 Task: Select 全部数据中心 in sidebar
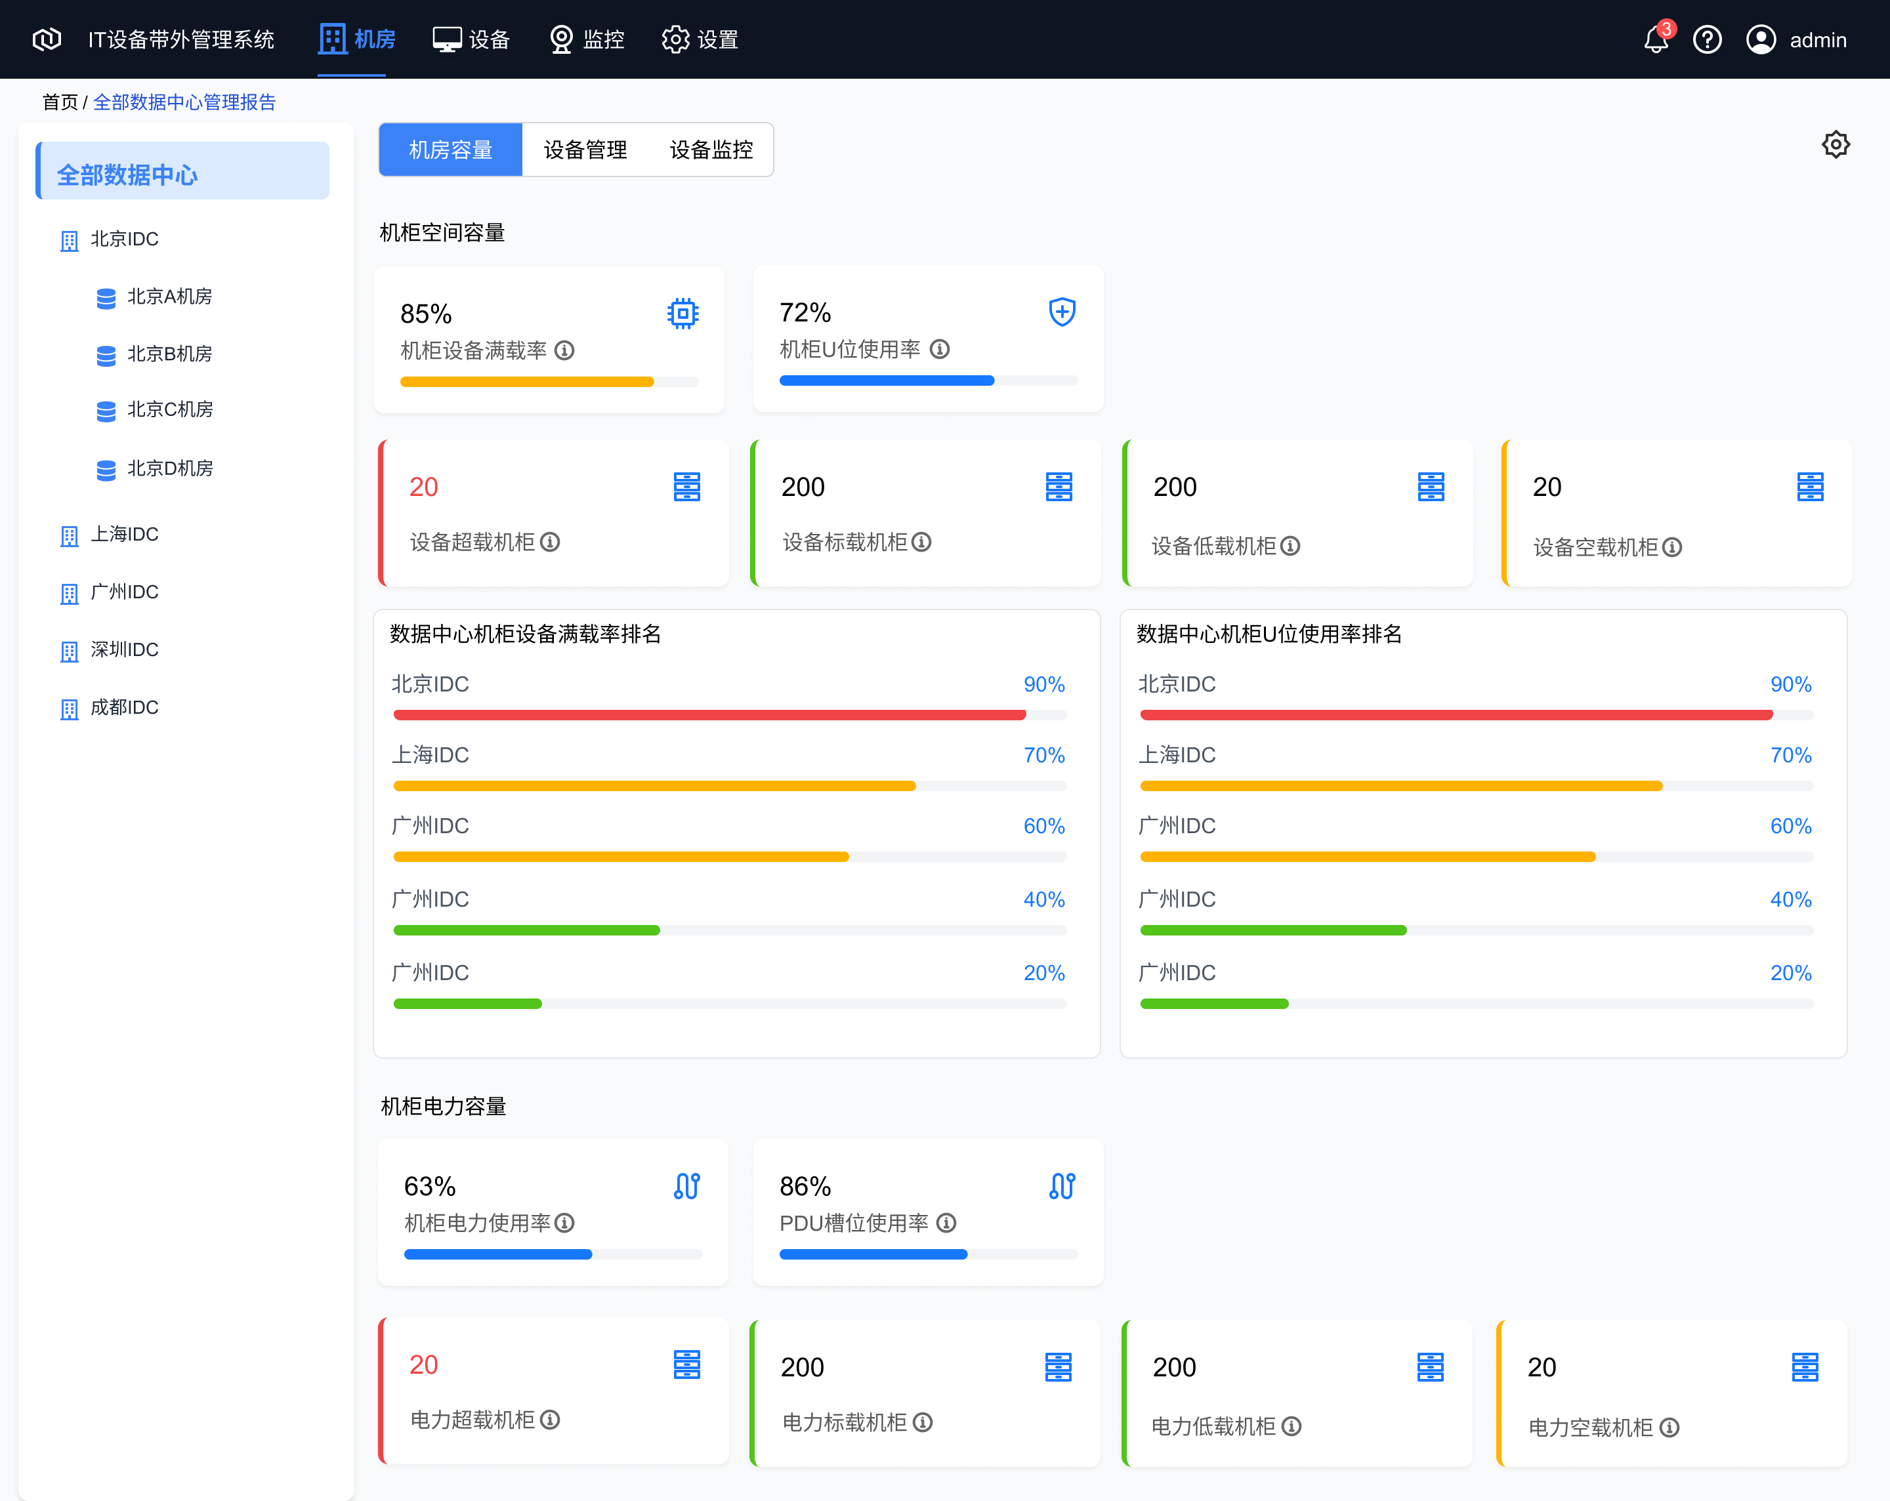click(x=182, y=171)
